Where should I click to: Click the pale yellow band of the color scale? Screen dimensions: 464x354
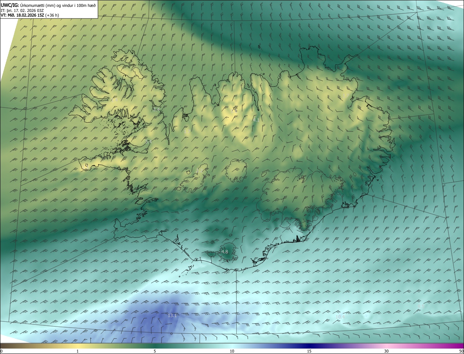click(x=78, y=346)
